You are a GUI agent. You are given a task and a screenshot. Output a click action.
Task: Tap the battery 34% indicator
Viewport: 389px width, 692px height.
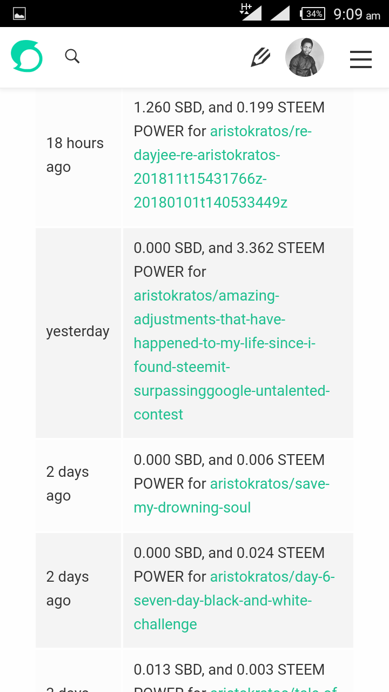(312, 14)
